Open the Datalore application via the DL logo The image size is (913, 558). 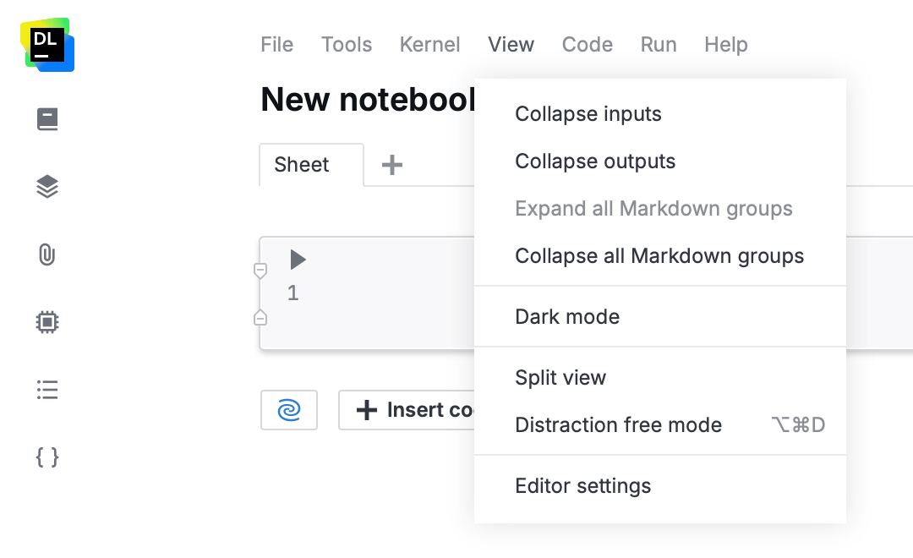point(47,46)
